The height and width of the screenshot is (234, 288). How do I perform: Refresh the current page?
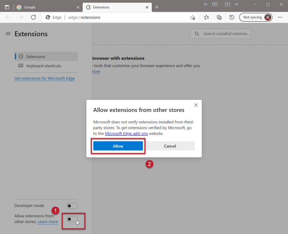pos(33,17)
